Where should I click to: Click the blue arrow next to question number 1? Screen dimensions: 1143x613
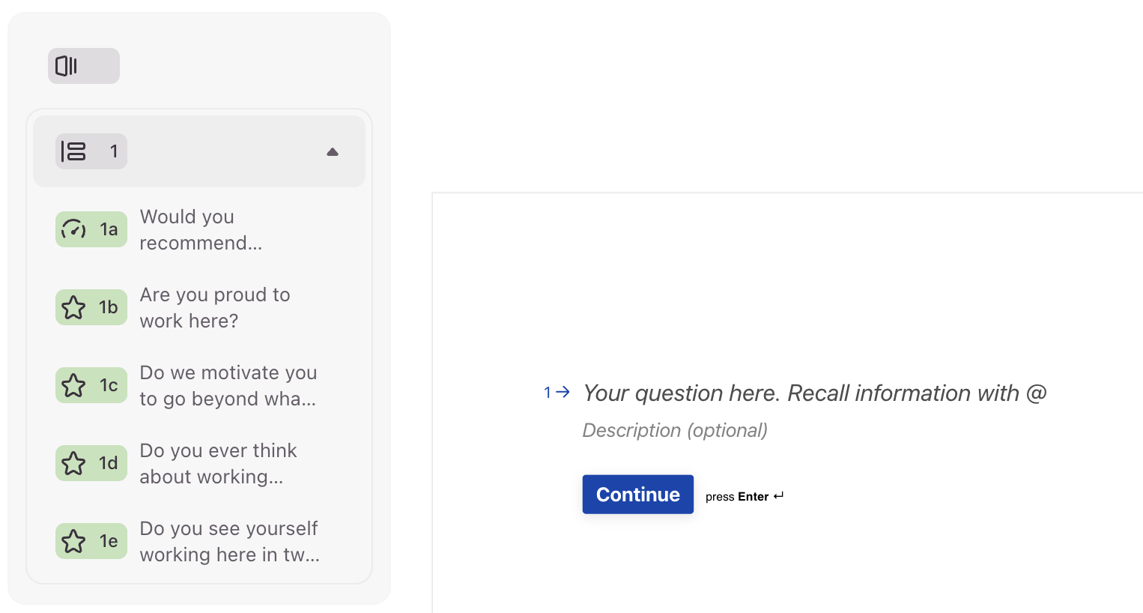tap(563, 392)
